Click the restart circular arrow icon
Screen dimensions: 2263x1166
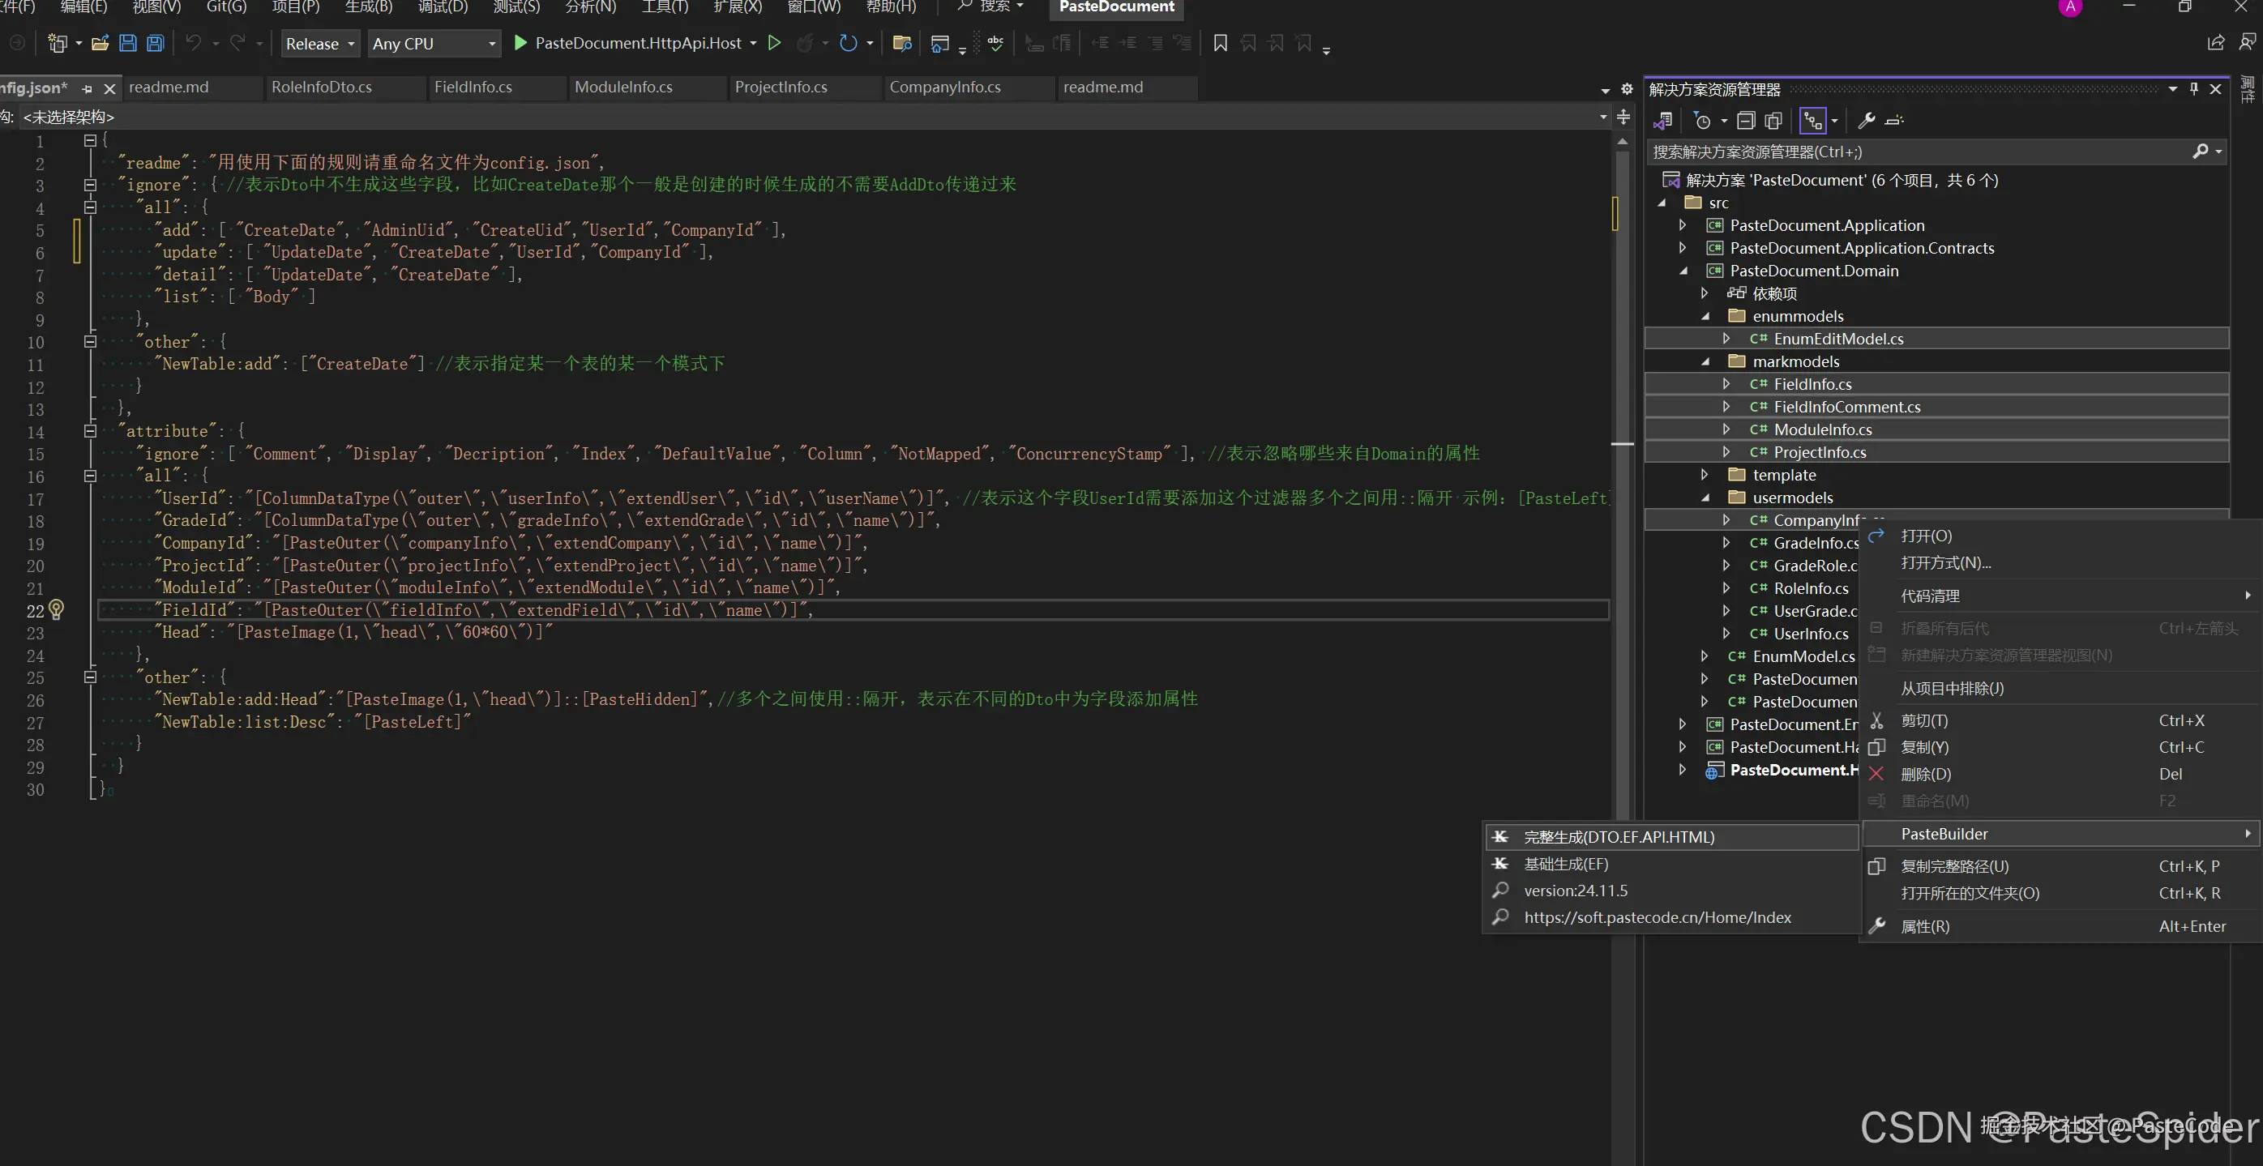pyautogui.click(x=848, y=43)
